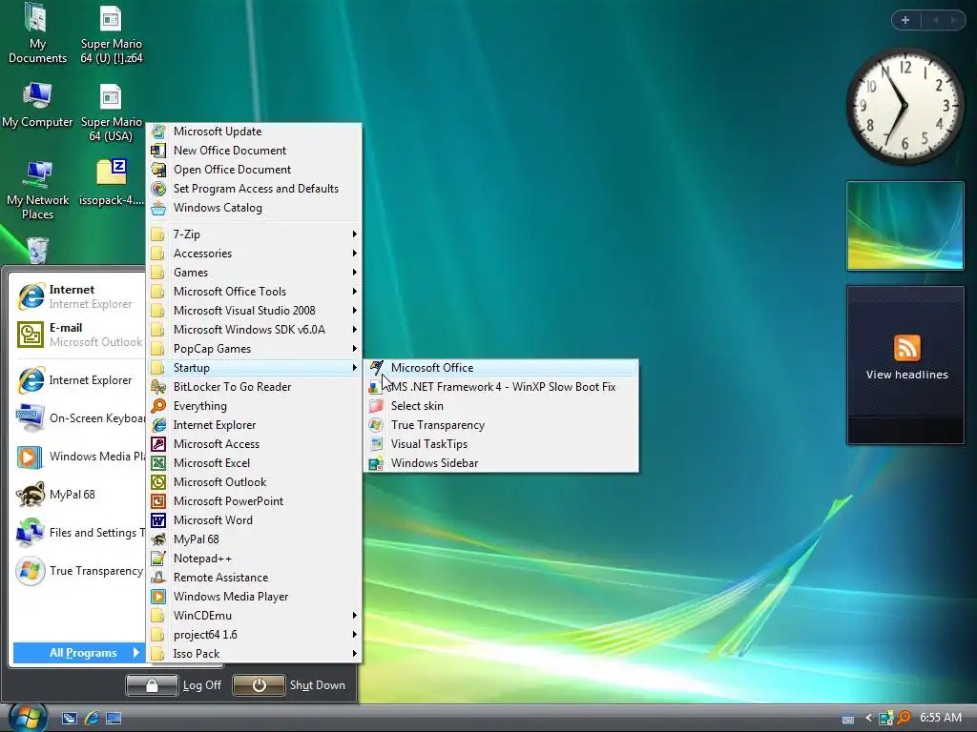Launch Open Office Document shortcut

point(254,170)
